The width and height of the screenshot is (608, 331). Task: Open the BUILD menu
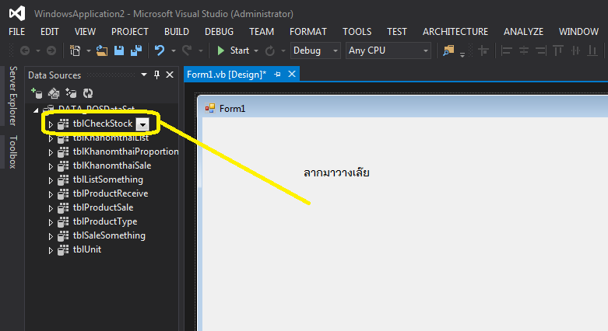click(x=177, y=32)
